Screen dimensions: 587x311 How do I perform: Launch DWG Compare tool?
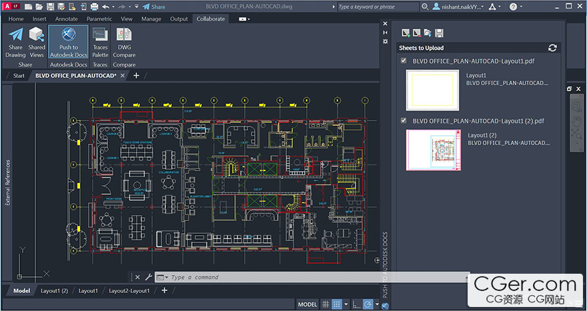(x=124, y=43)
